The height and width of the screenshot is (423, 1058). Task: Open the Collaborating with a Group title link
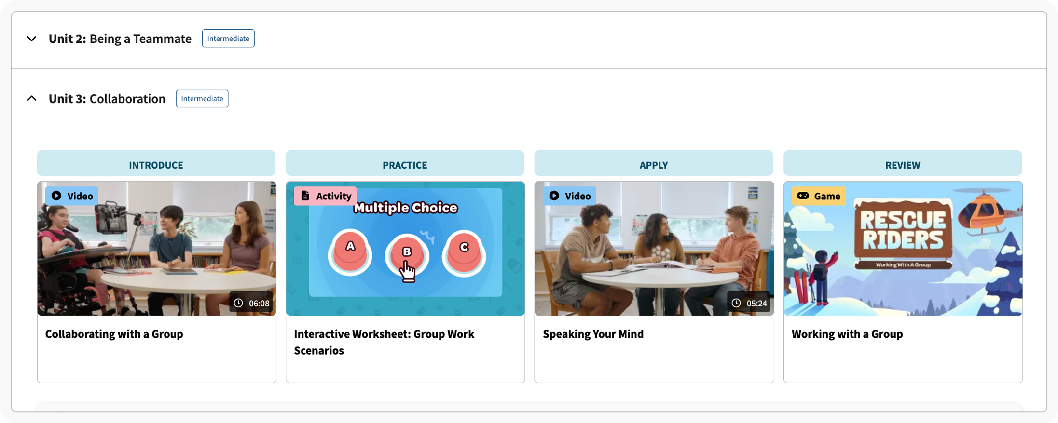(114, 334)
